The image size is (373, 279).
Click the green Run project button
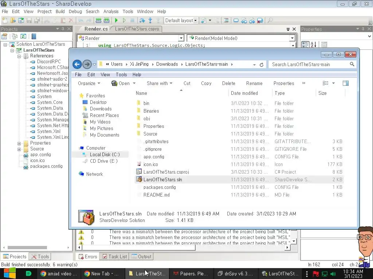(x=116, y=20)
